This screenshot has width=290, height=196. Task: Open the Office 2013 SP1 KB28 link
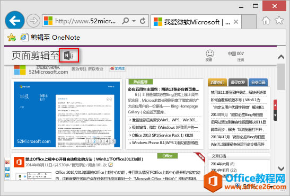click(x=163, y=135)
